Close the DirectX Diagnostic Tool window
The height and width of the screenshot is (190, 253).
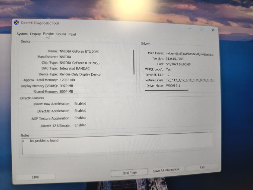[x=213, y=30]
